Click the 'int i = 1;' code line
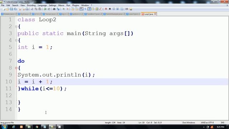 click(x=35, y=47)
